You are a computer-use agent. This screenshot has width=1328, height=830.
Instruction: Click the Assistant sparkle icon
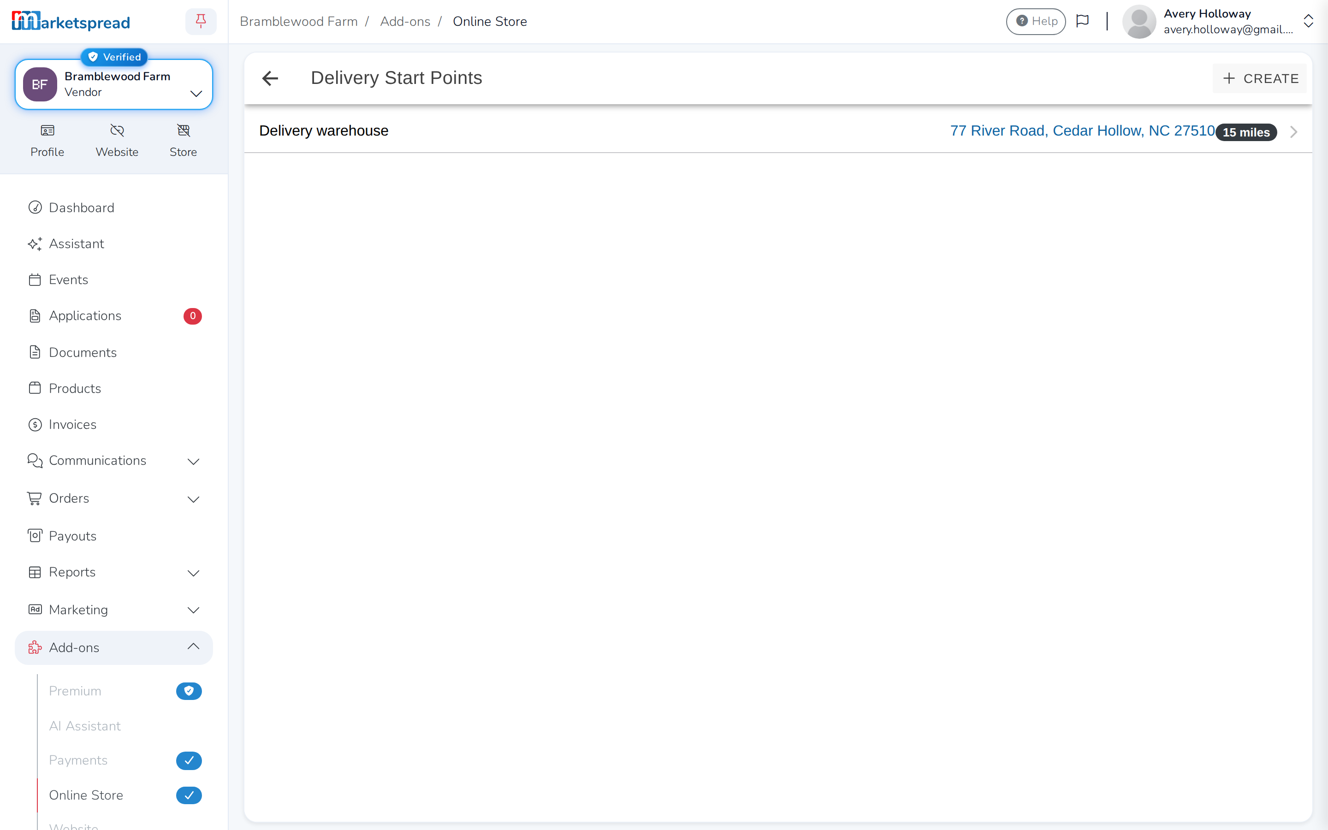(35, 244)
